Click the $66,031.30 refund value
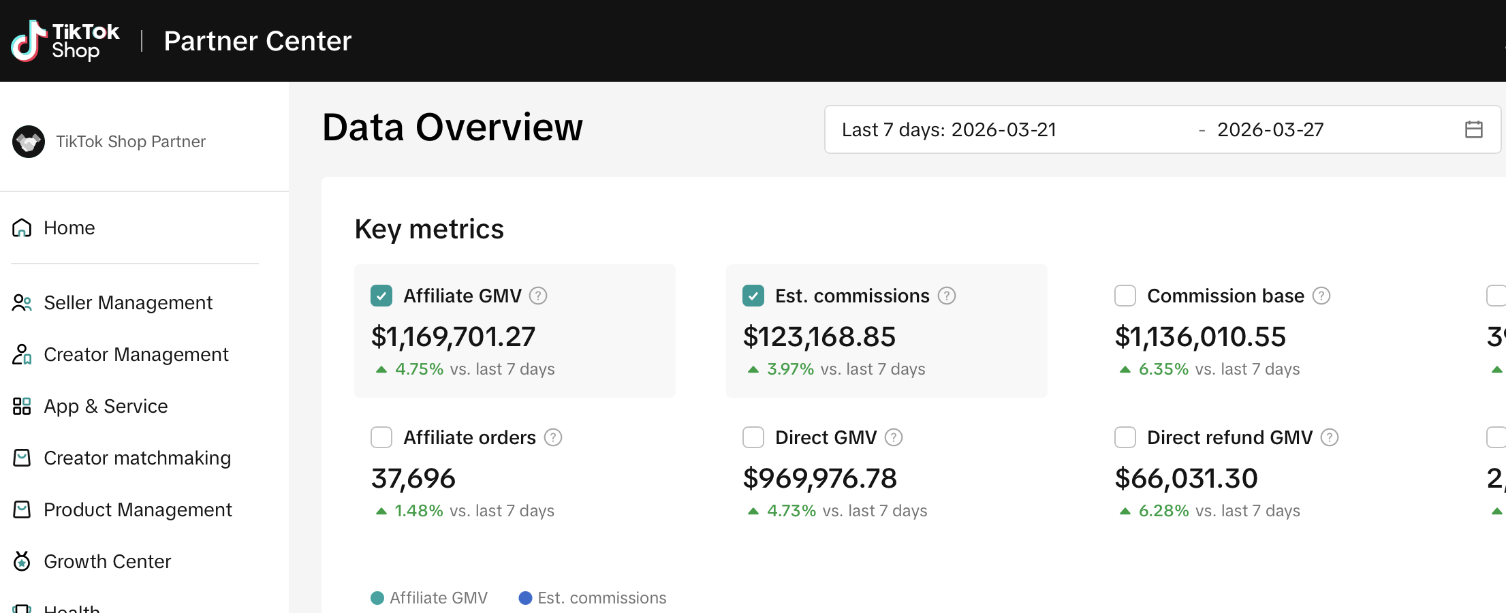This screenshot has width=1506, height=613. 1186,478
